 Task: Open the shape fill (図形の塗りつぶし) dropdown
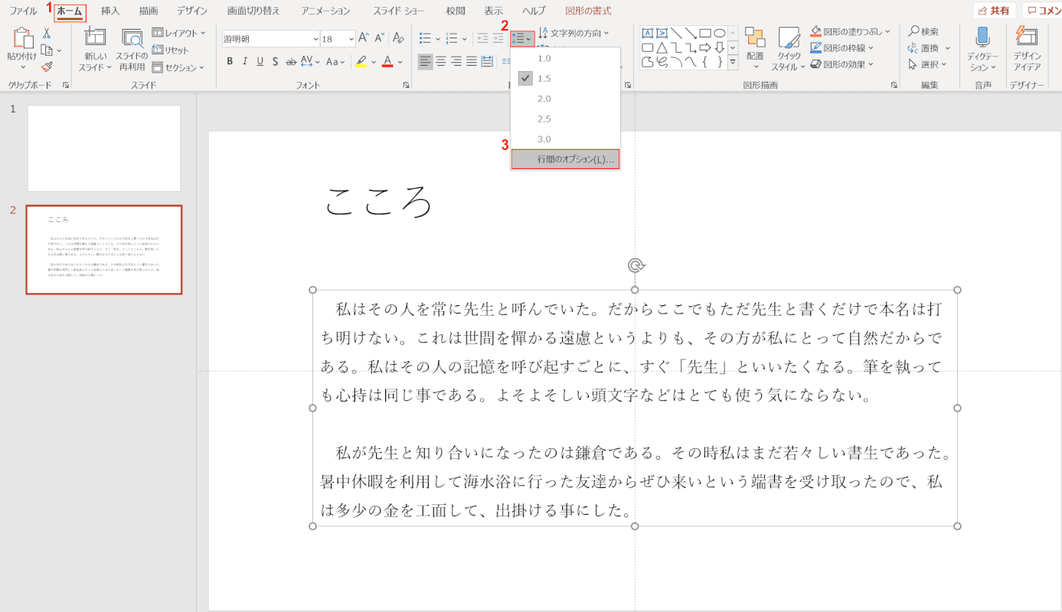tap(850, 31)
